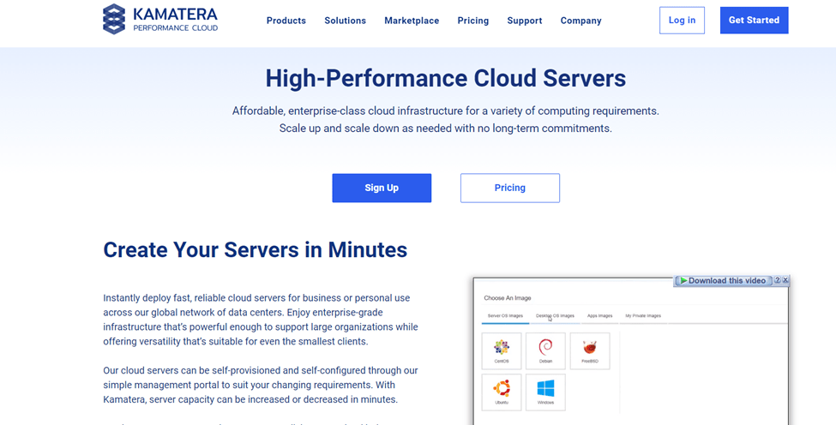Click the Log in button
The width and height of the screenshot is (836, 425).
(x=682, y=21)
